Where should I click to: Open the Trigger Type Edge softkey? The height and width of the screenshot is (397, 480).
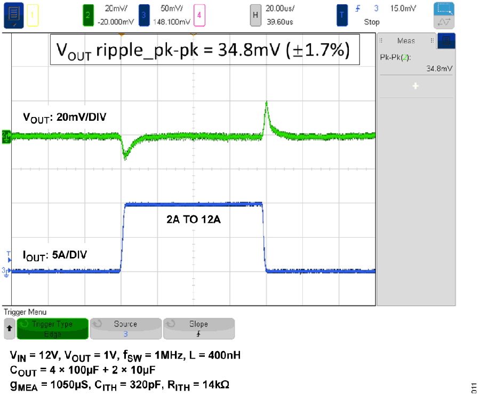[52, 329]
